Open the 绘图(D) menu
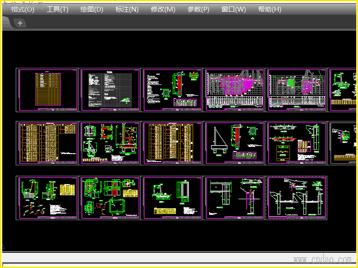 click(92, 9)
